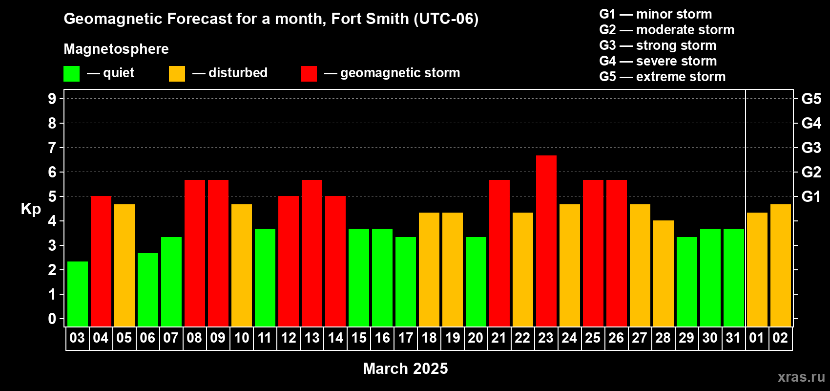830x391 pixels.
Task: Click the Kp value '0' on the y-axis
Action: (52, 319)
